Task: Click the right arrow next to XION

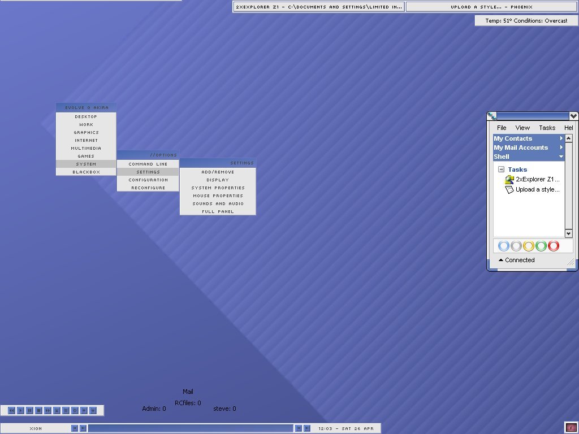Action: point(83,428)
